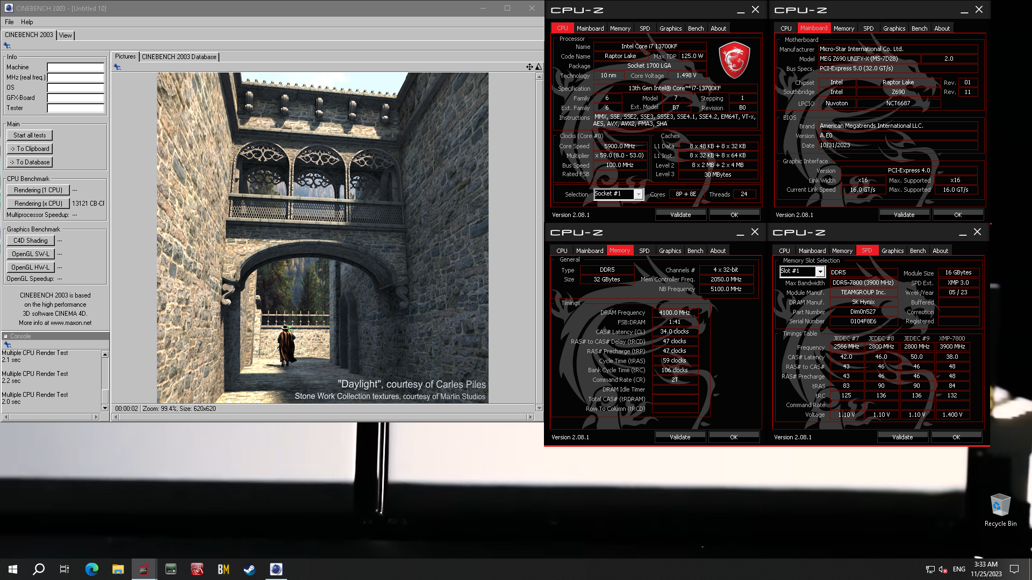
Task: Open Windows Start menu
Action: [13, 569]
